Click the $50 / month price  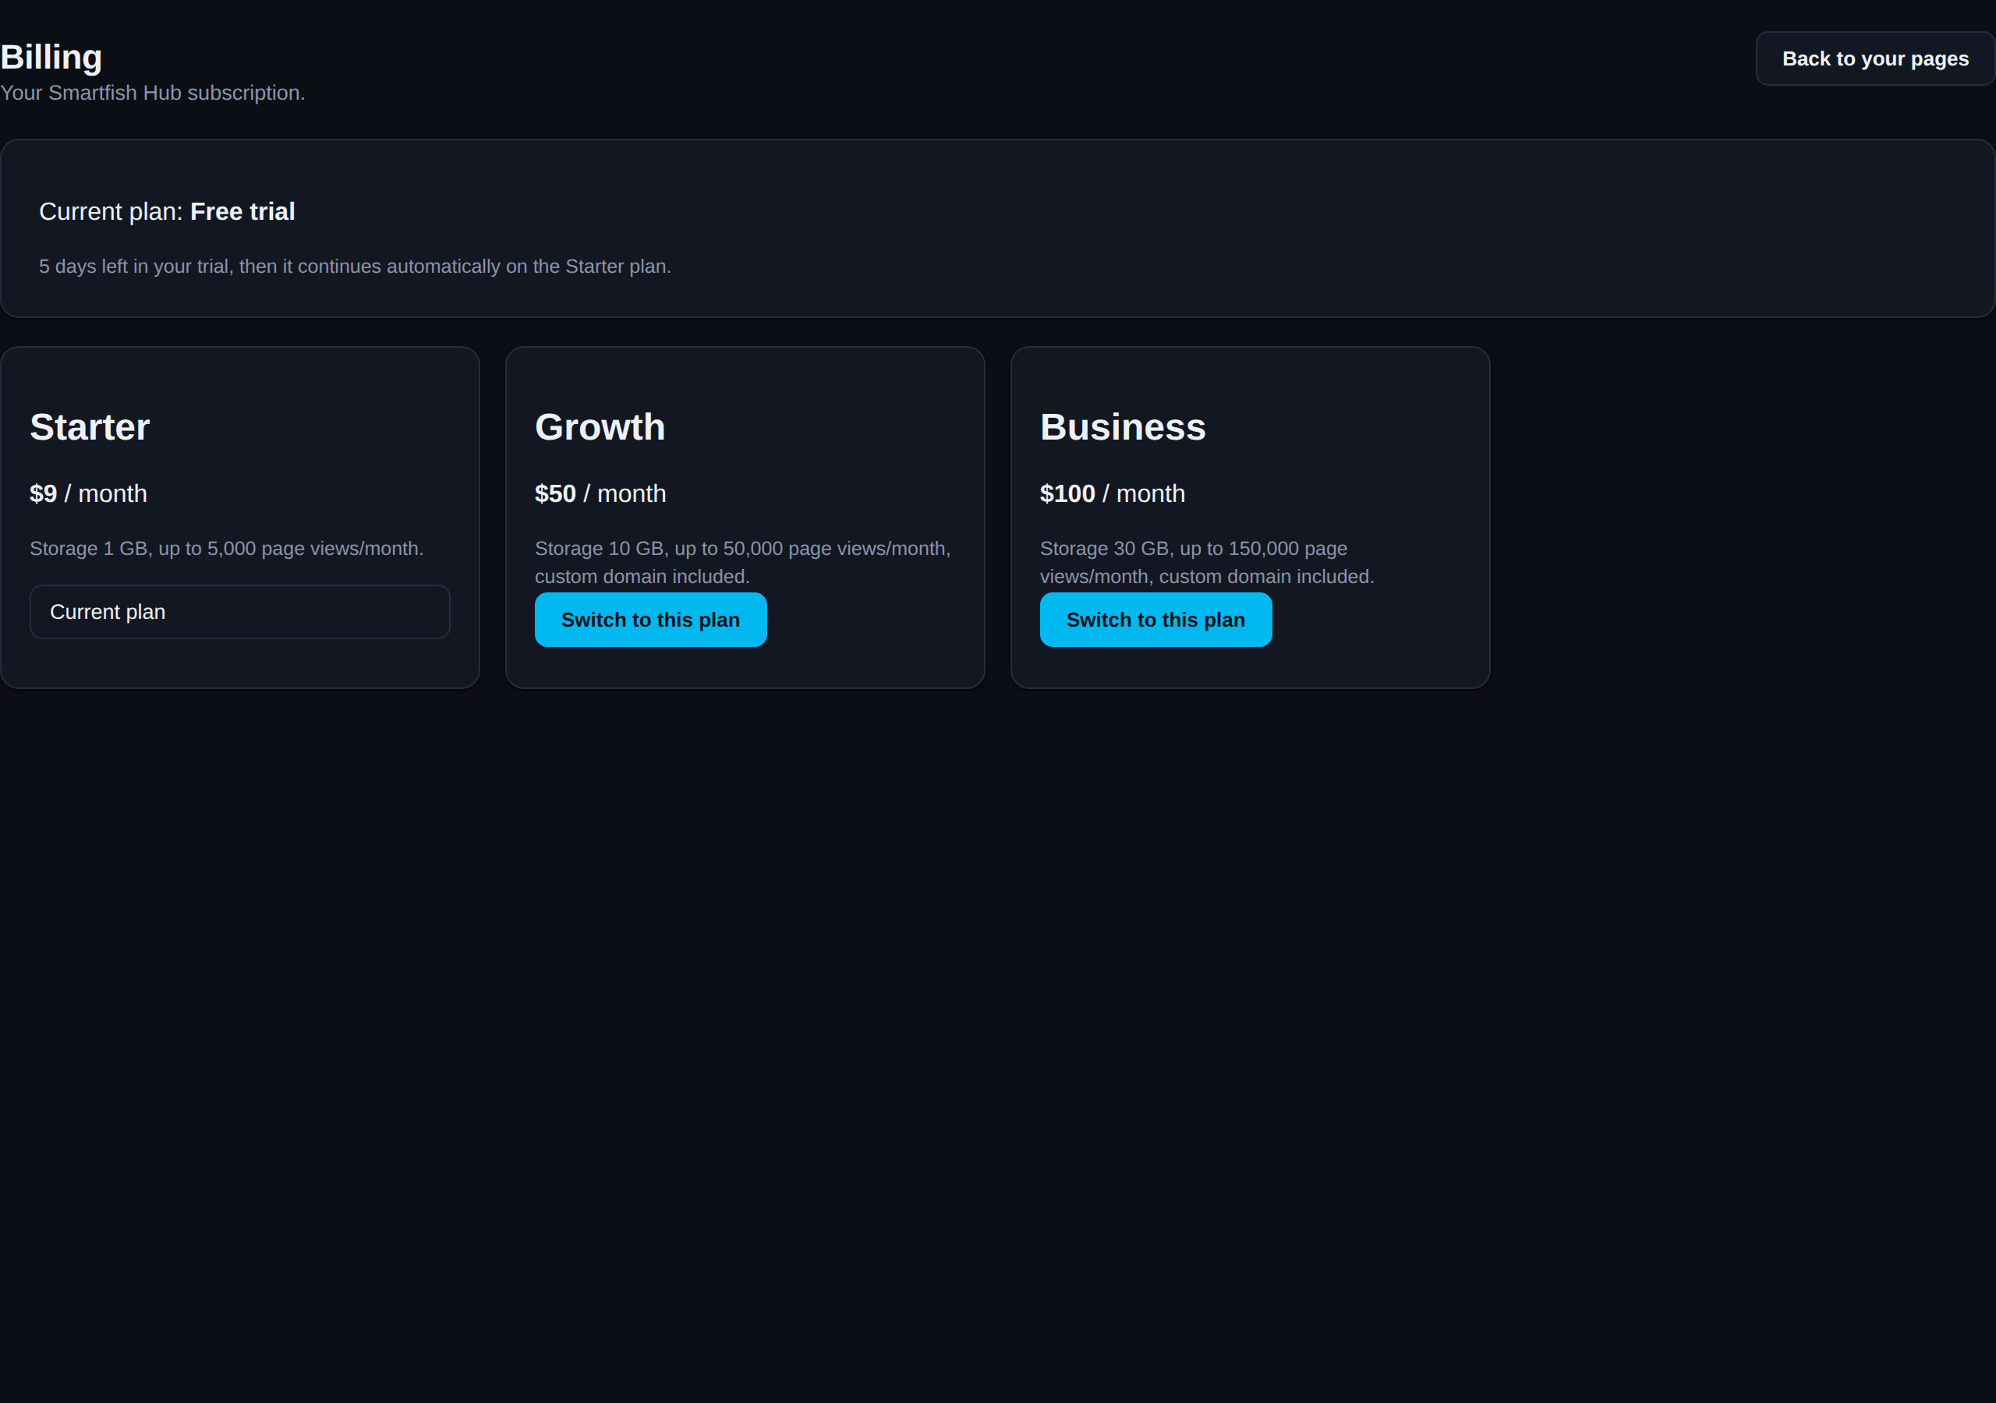coord(600,493)
